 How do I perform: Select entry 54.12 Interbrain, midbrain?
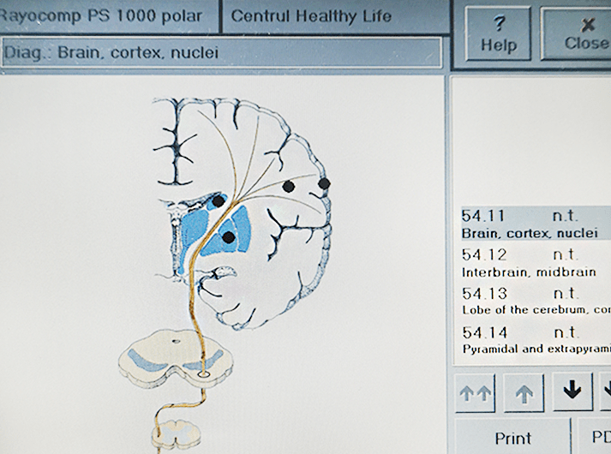pos(531,262)
